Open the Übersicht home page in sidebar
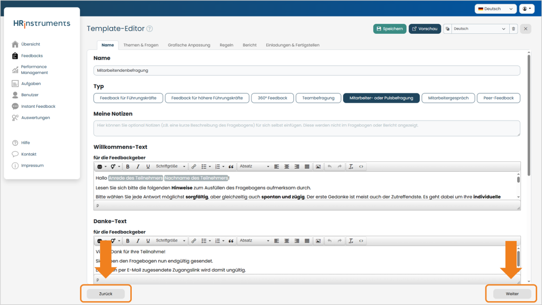The height and width of the screenshot is (305, 542). pos(26,44)
